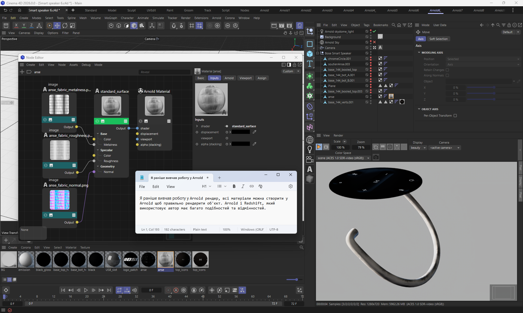The image size is (523, 313).
Task: Click the play forward timeline button
Action: (x=86, y=290)
